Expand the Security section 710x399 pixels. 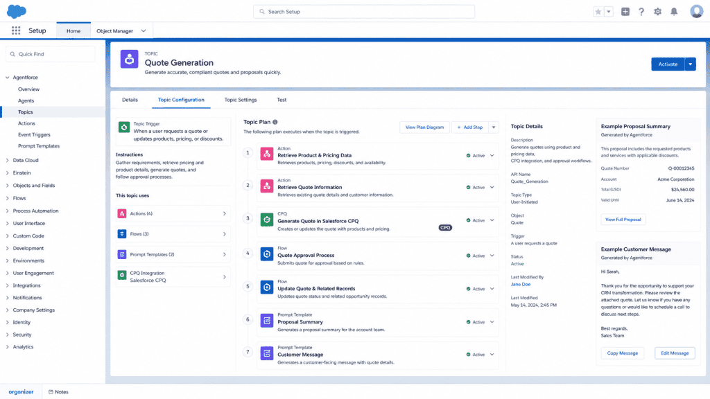7,335
